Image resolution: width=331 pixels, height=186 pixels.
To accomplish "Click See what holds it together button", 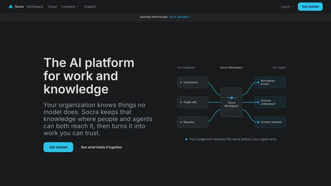I will 102,147.
